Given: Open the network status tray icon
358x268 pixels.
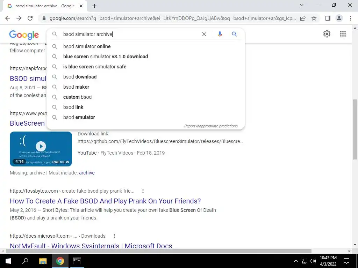Looking at the screenshot, I should coord(305,261).
